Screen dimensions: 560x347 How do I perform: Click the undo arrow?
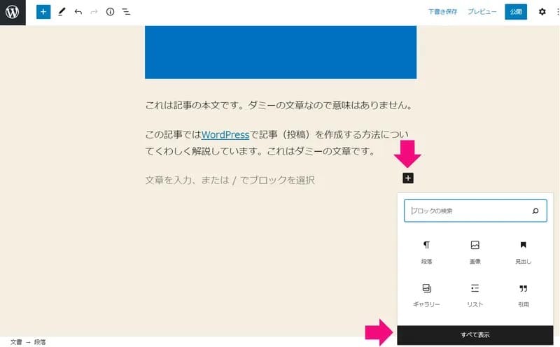click(x=78, y=12)
